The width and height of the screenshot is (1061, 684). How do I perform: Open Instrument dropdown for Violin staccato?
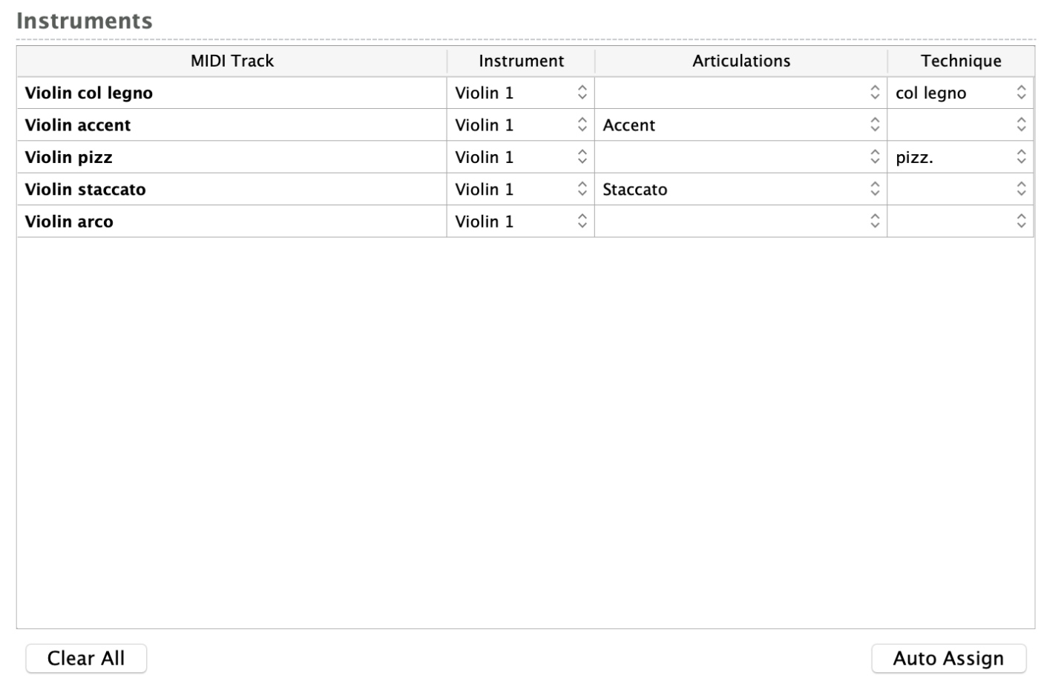[521, 189]
